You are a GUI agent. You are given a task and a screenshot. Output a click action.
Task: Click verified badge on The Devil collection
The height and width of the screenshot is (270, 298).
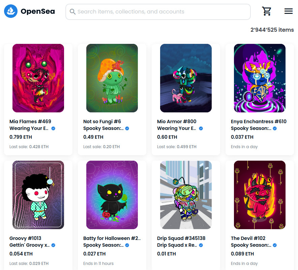tap(275, 245)
